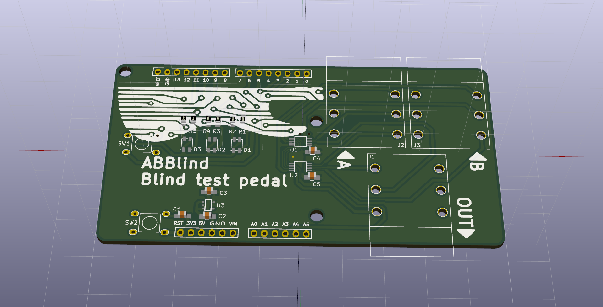
Task: Click the D2 label
Action: [222, 150]
